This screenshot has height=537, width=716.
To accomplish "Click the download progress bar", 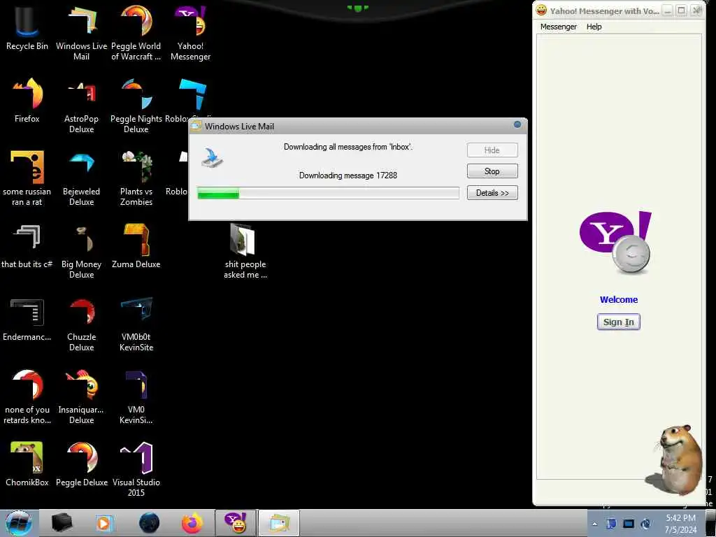I will click(328, 193).
